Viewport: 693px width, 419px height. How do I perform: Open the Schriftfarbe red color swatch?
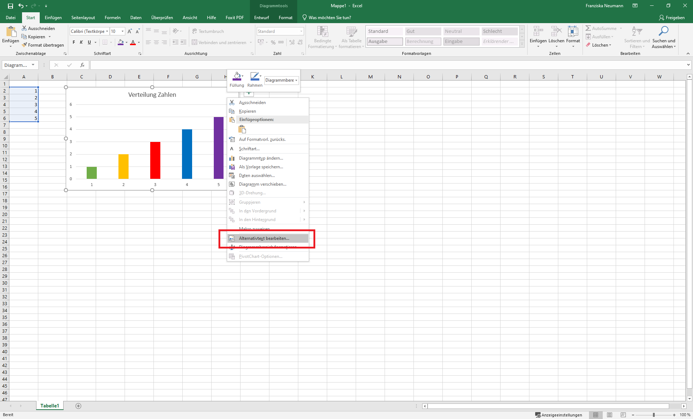[x=134, y=42]
